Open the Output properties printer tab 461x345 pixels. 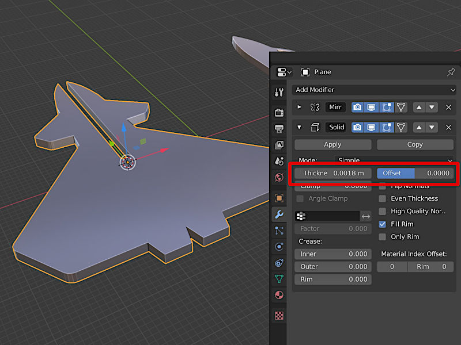coord(279,128)
